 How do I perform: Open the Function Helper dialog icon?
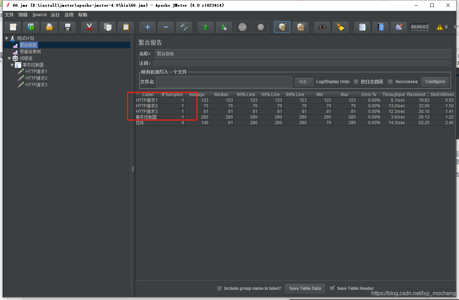pos(362,27)
